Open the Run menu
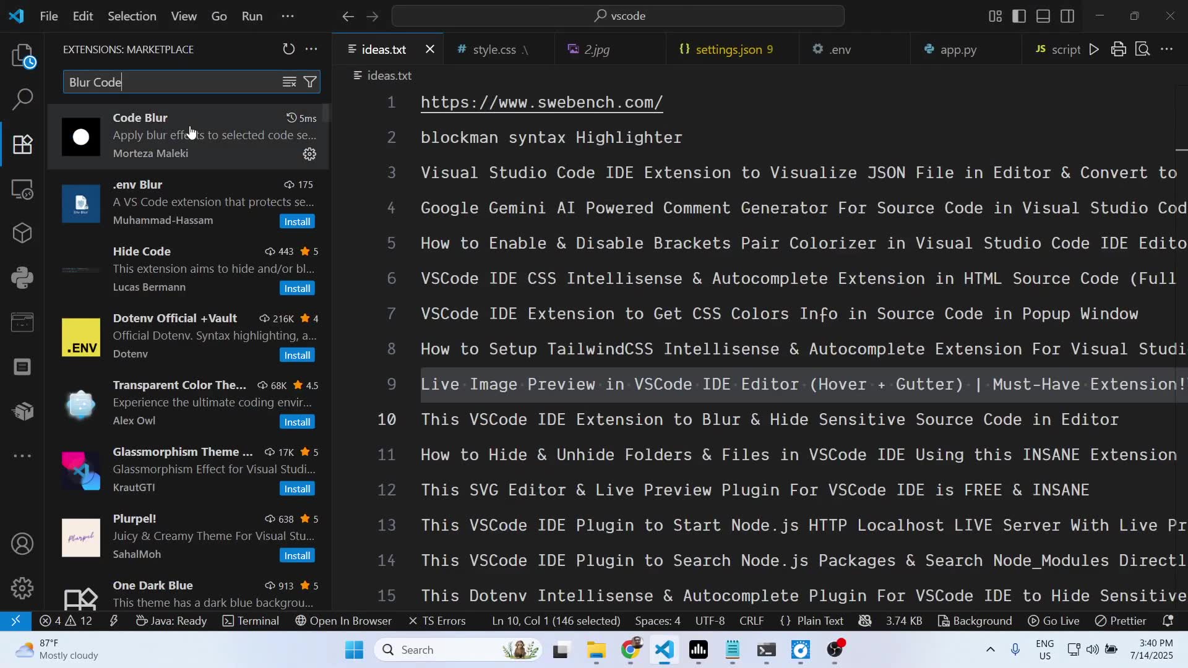The width and height of the screenshot is (1188, 668). pyautogui.click(x=252, y=16)
